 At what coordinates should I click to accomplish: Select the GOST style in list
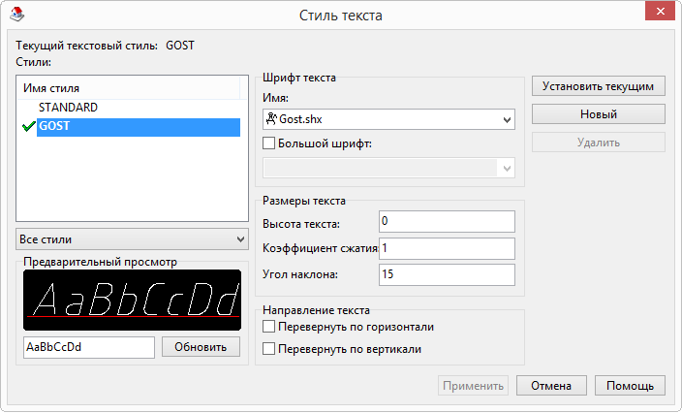[x=137, y=127]
